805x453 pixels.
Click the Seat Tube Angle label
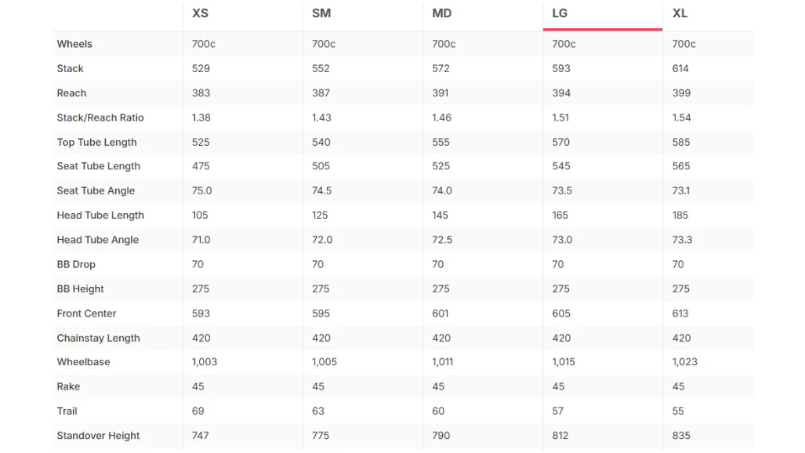pos(96,191)
